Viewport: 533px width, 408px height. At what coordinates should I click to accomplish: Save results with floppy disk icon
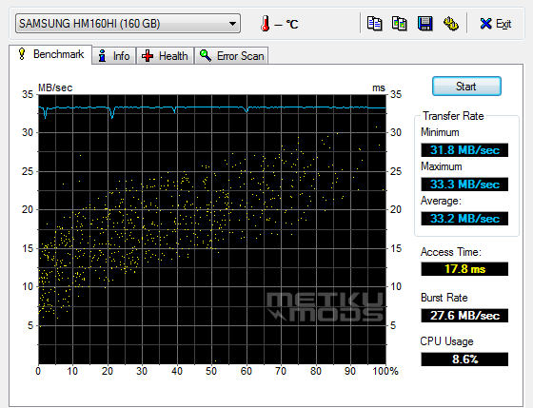[424, 24]
